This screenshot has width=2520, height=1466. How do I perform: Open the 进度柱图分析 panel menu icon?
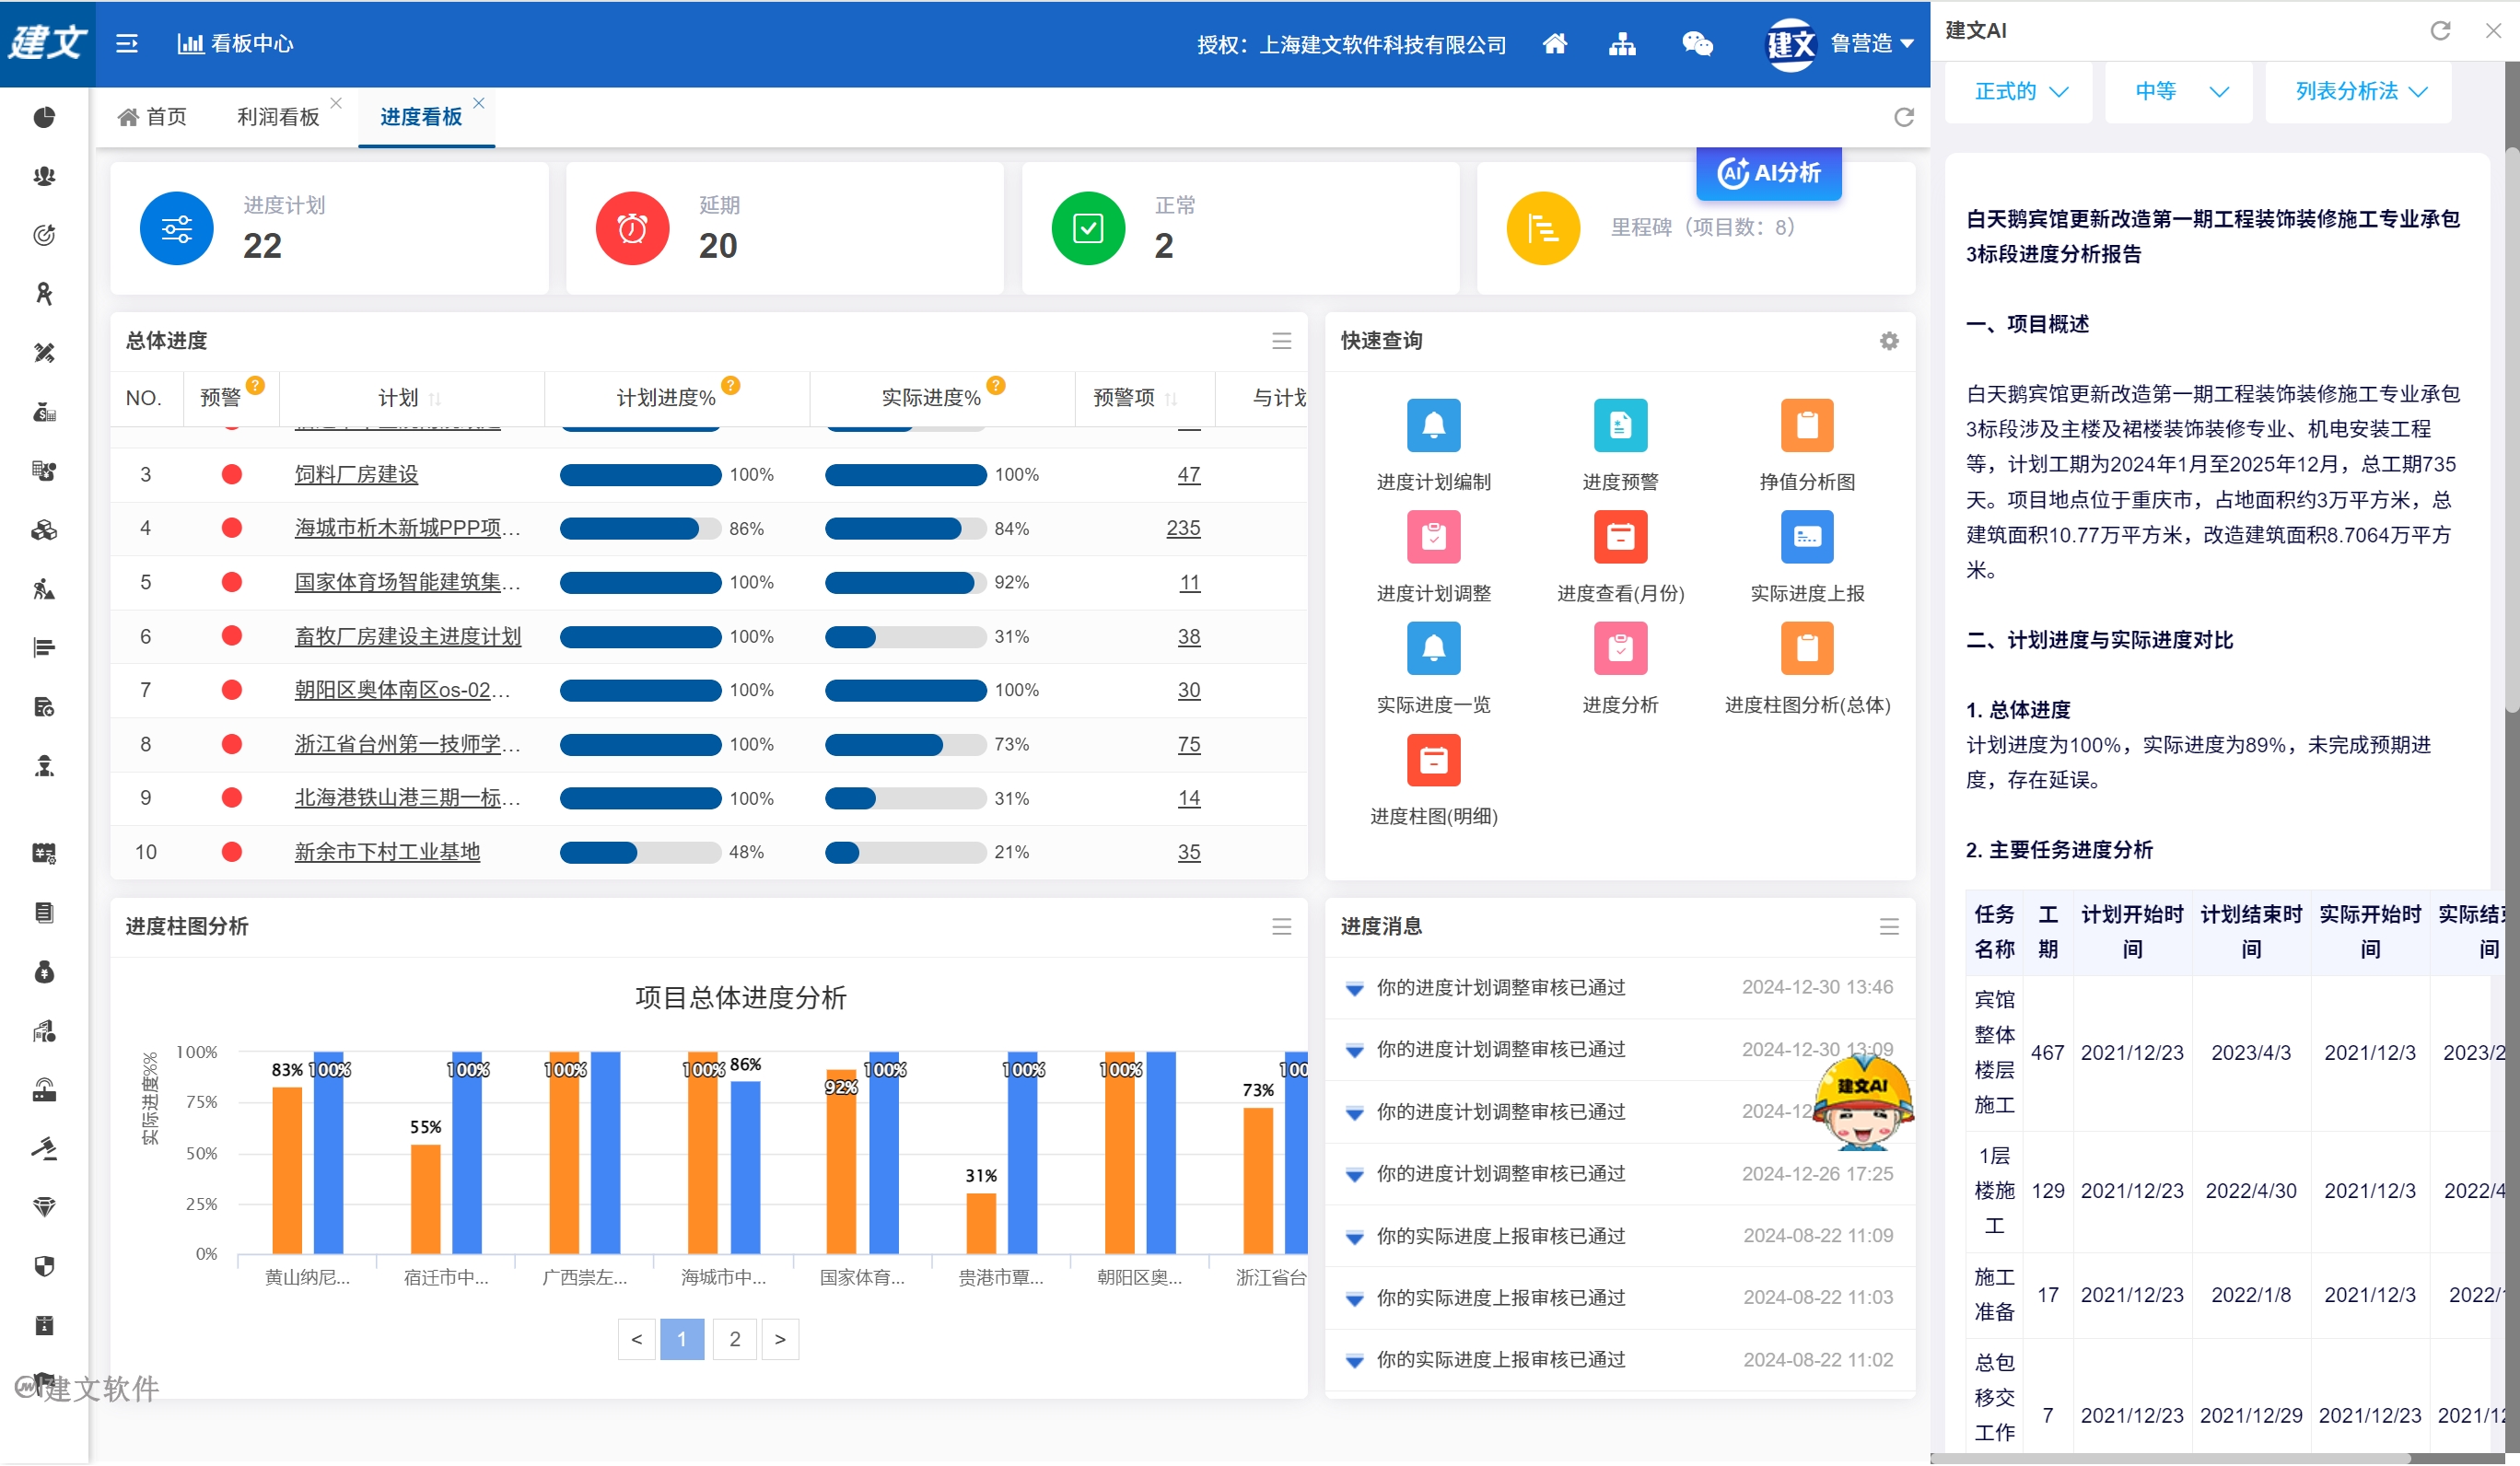click(x=1281, y=927)
